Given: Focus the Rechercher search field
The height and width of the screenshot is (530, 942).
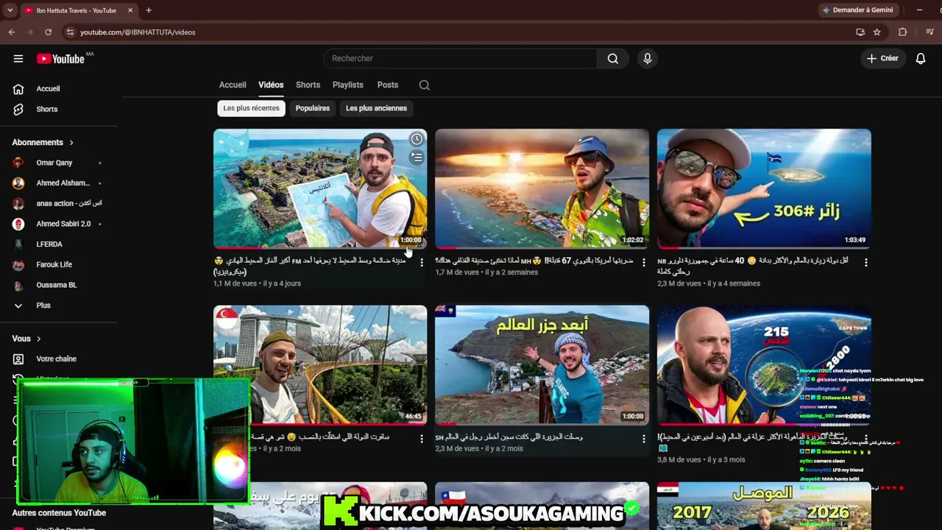Looking at the screenshot, I should click(460, 59).
